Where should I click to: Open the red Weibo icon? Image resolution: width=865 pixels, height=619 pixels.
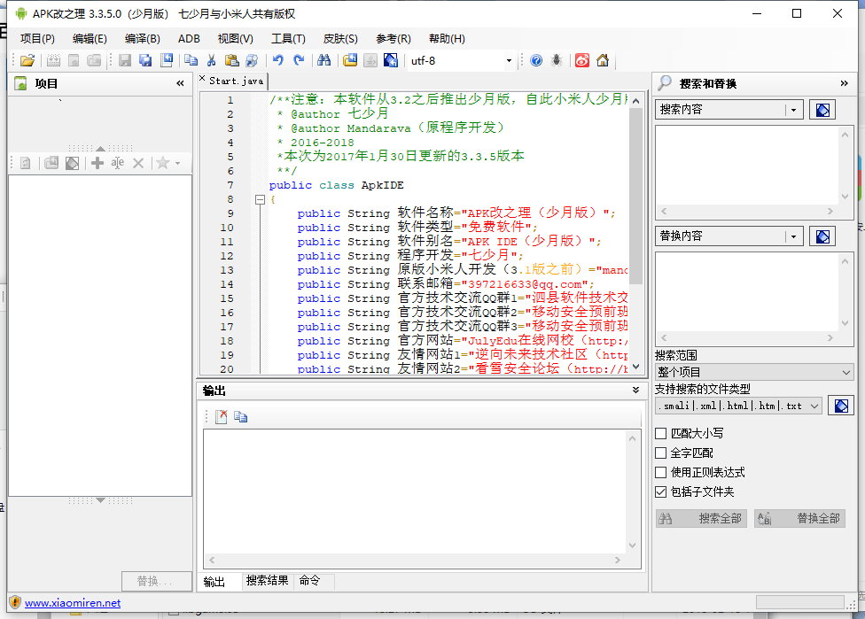click(582, 60)
